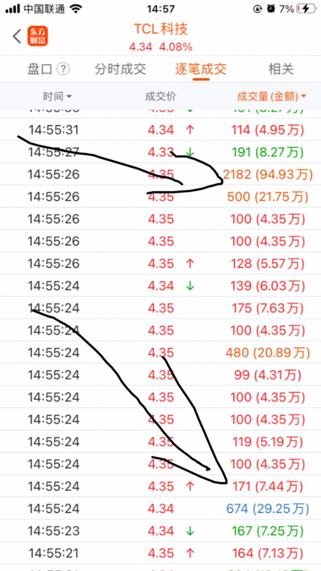Tap the volume 114 (4.95万)

(268, 130)
